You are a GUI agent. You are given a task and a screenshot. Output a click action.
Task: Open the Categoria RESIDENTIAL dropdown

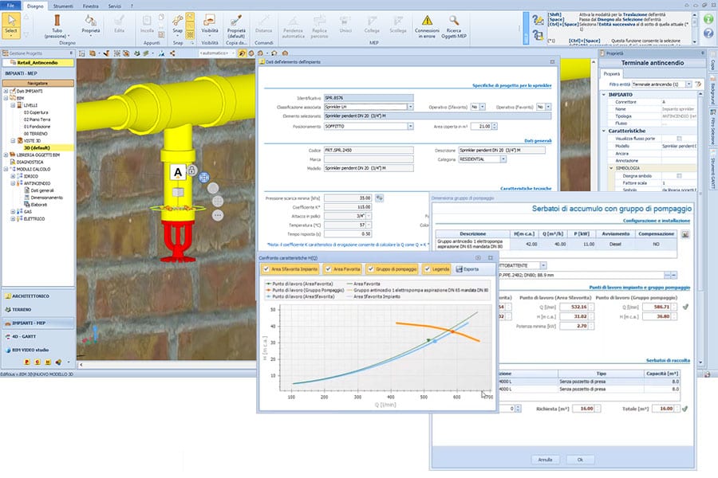(x=503, y=159)
